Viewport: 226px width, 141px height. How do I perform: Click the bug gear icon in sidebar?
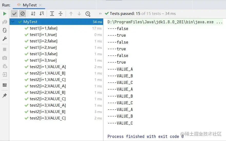click(5, 66)
